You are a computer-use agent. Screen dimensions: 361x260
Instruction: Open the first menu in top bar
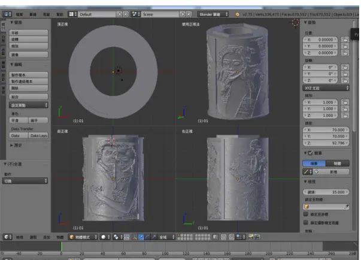[19, 14]
